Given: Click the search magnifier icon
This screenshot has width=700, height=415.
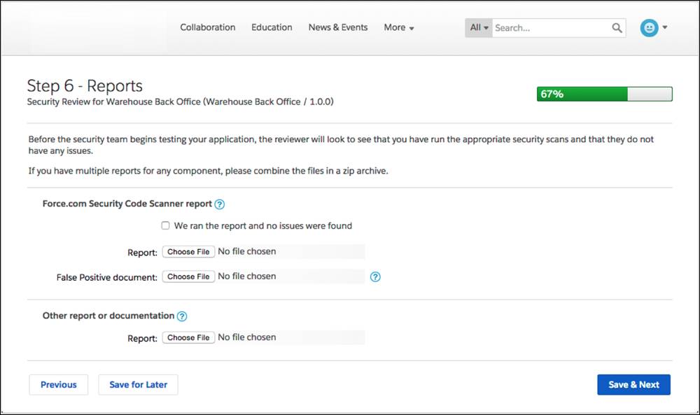Looking at the screenshot, I should pyautogui.click(x=617, y=28).
